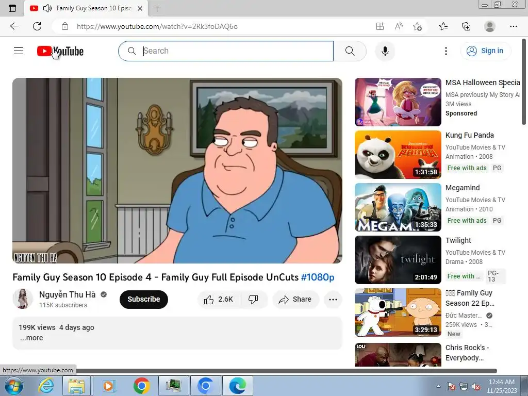The width and height of the screenshot is (528, 396).
Task: Open a new browser tab
Action: 157,8
